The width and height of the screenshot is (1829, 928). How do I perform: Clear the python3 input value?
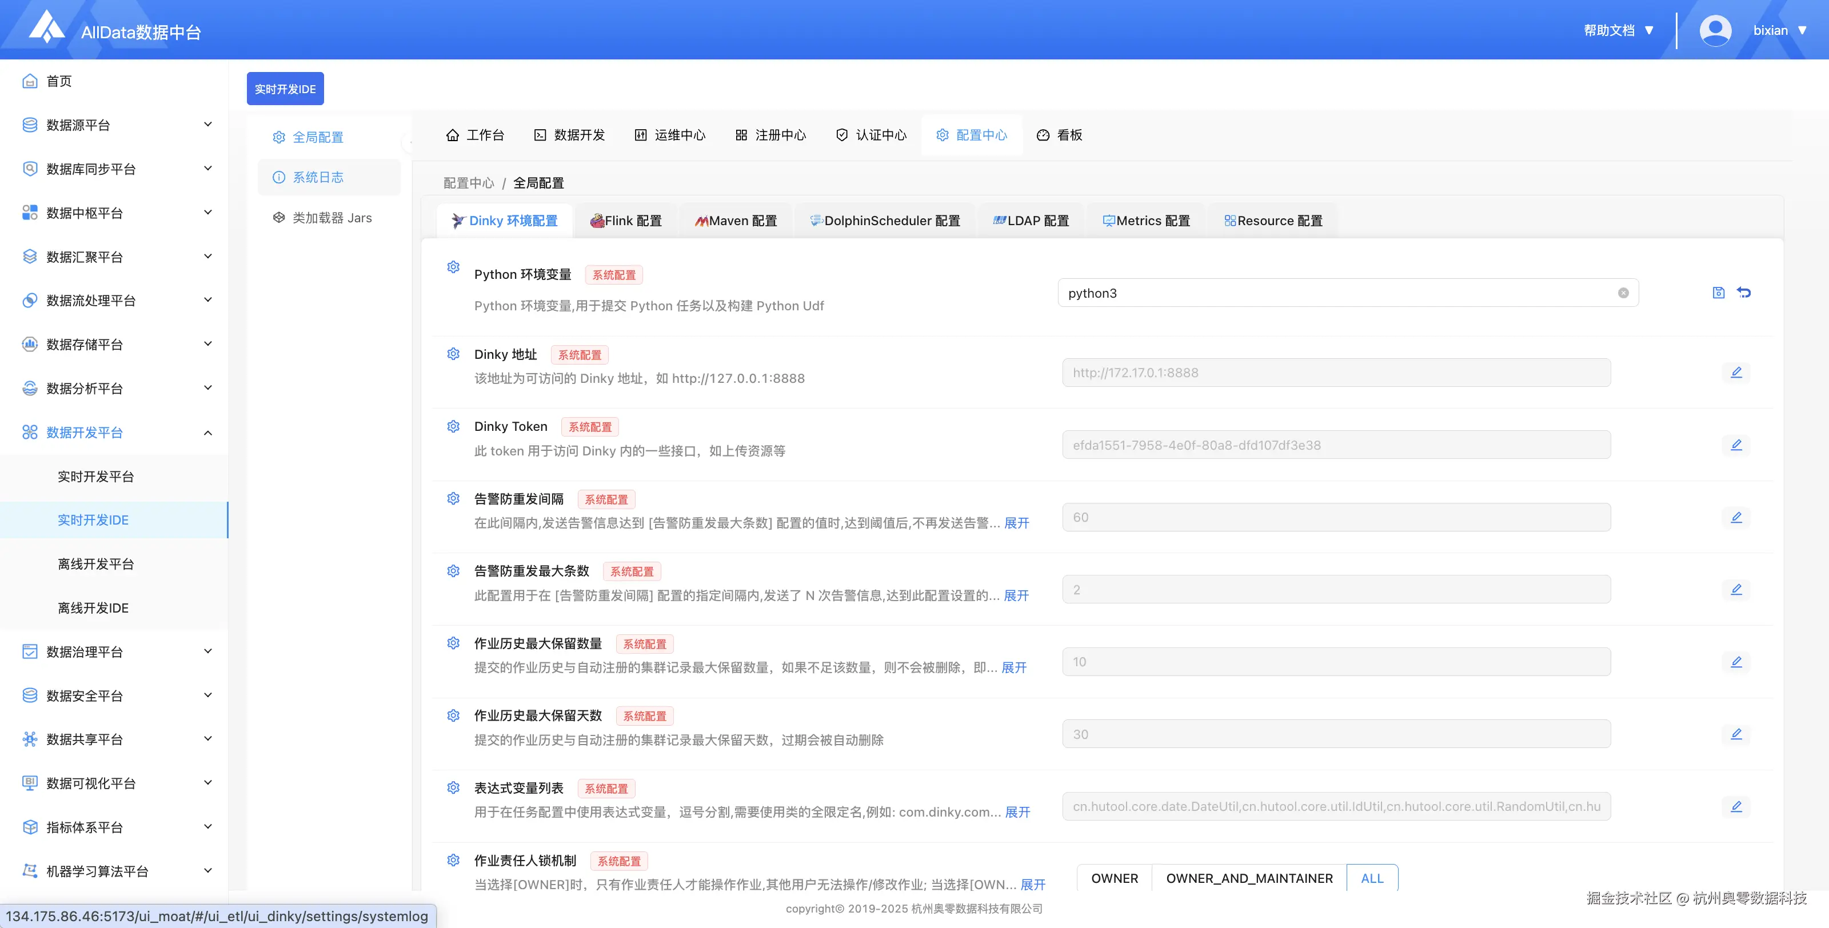click(1623, 293)
